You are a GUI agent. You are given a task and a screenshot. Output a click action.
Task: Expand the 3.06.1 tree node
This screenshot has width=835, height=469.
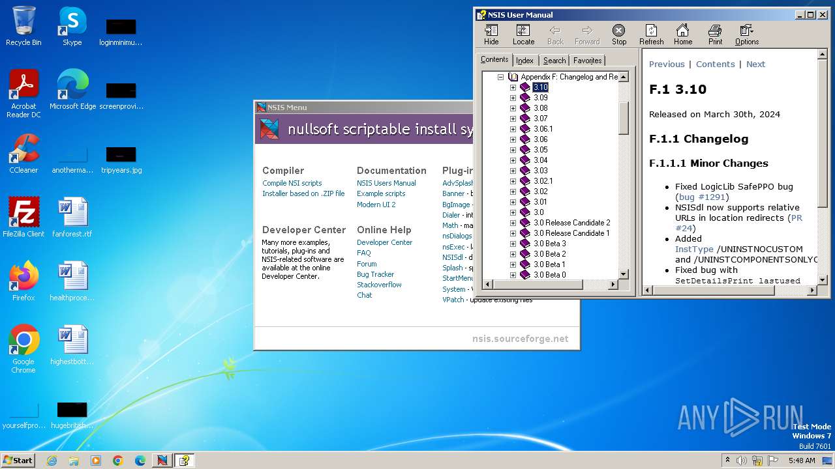click(513, 129)
